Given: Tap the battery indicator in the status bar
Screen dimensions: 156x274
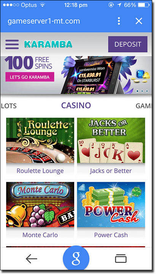Looking at the screenshot, I should pos(143,5).
